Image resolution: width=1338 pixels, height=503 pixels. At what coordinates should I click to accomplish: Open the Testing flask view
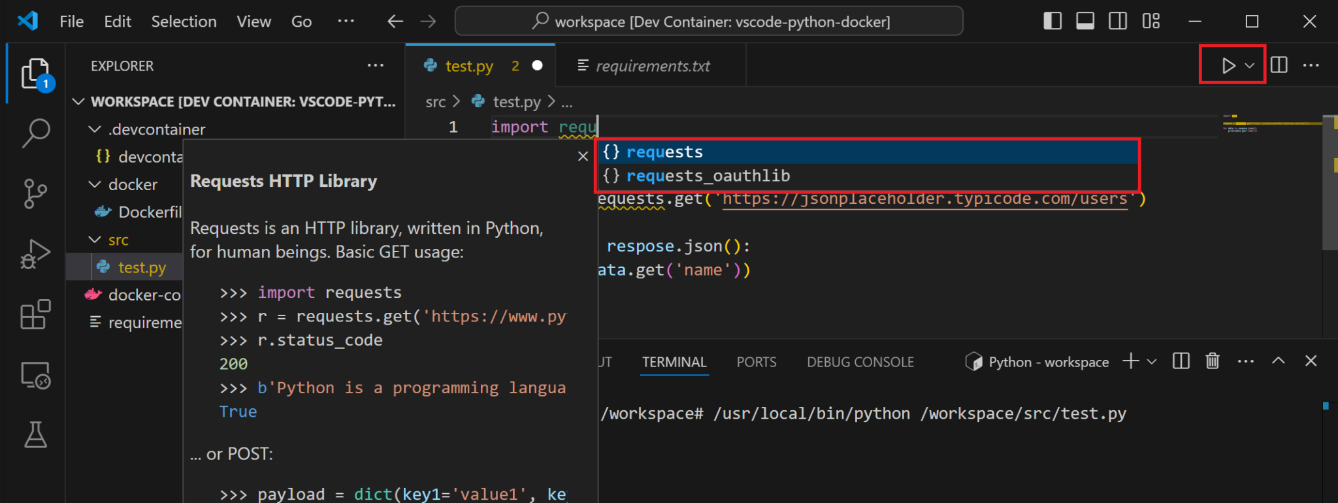(35, 434)
